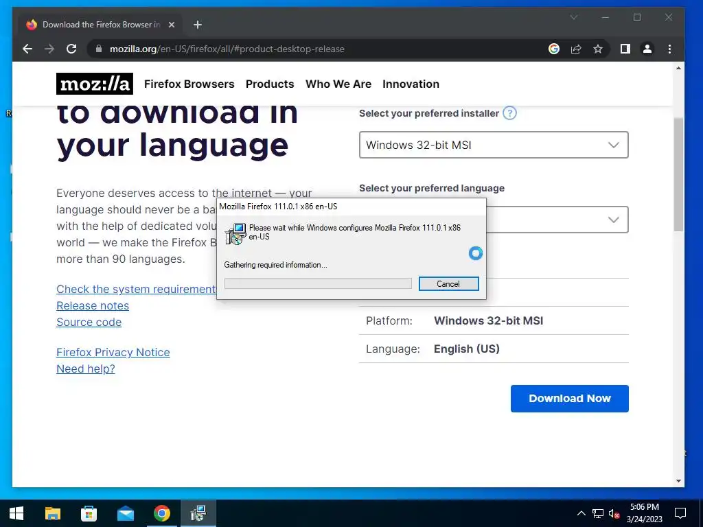
Task: Click the network tray icon
Action: click(598, 513)
